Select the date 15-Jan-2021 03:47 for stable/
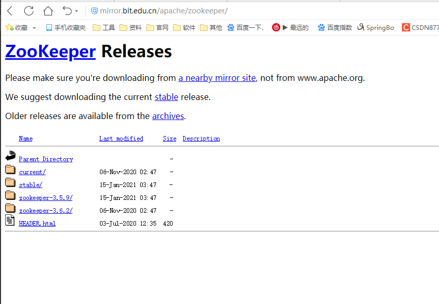Screen dimensions: 439x304 coord(128,185)
